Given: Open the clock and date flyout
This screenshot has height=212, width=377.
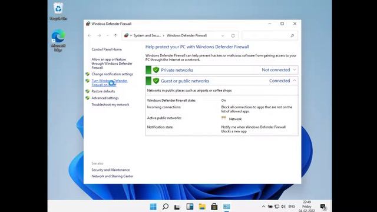Looking at the screenshot, I should (307, 207).
